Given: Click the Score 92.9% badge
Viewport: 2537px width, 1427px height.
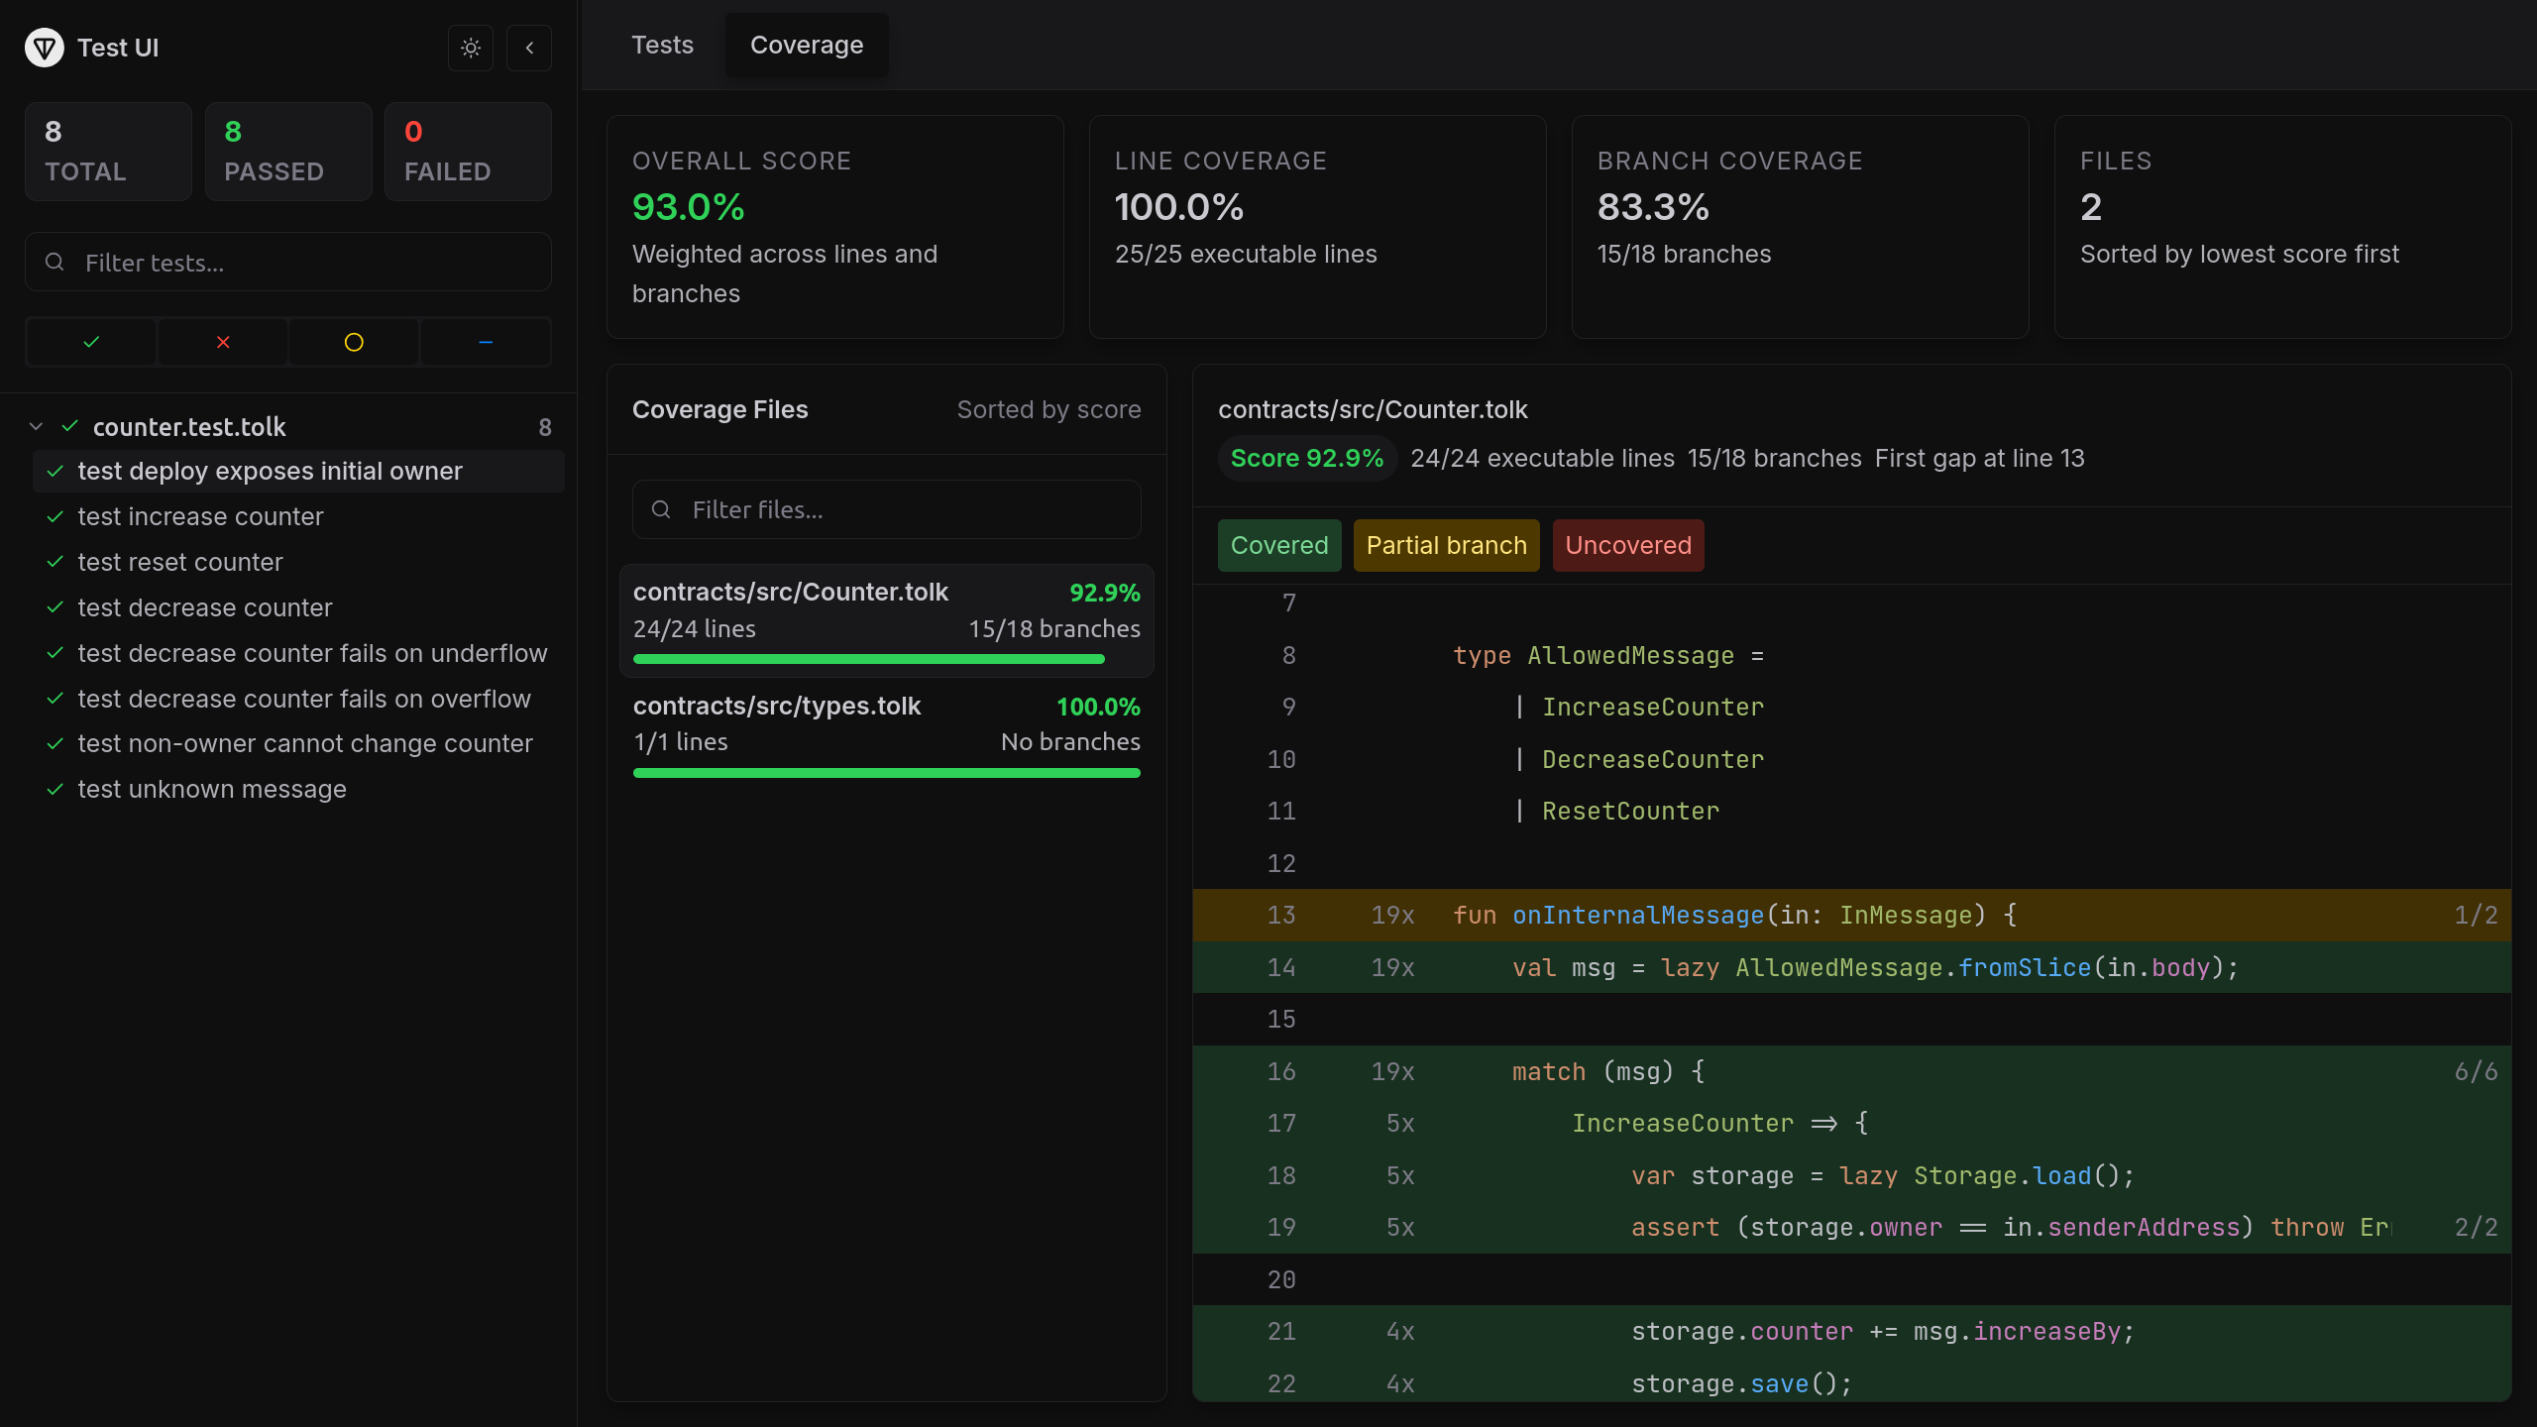Looking at the screenshot, I should pyautogui.click(x=1307, y=459).
